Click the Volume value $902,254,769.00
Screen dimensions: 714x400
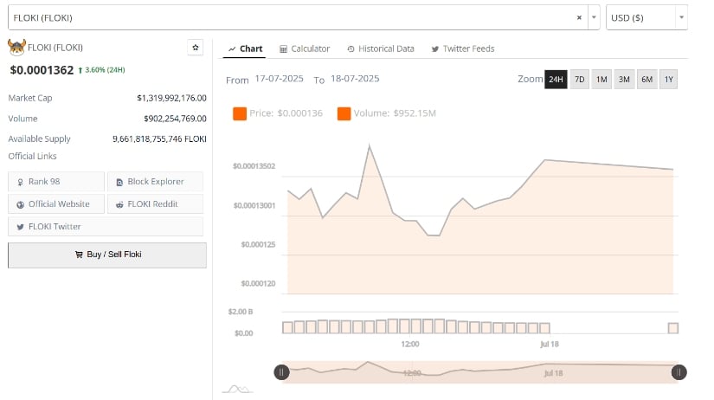[175, 119]
